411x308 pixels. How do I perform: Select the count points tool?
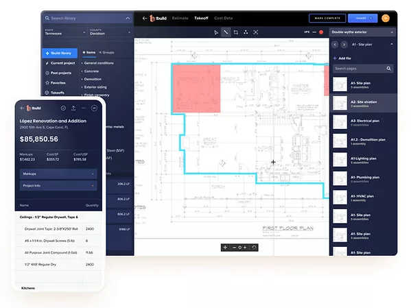pyautogui.click(x=246, y=32)
